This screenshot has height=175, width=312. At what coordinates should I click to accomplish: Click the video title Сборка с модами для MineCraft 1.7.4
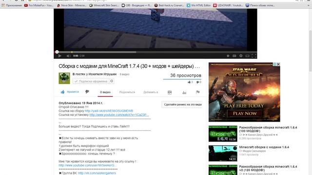(129, 66)
